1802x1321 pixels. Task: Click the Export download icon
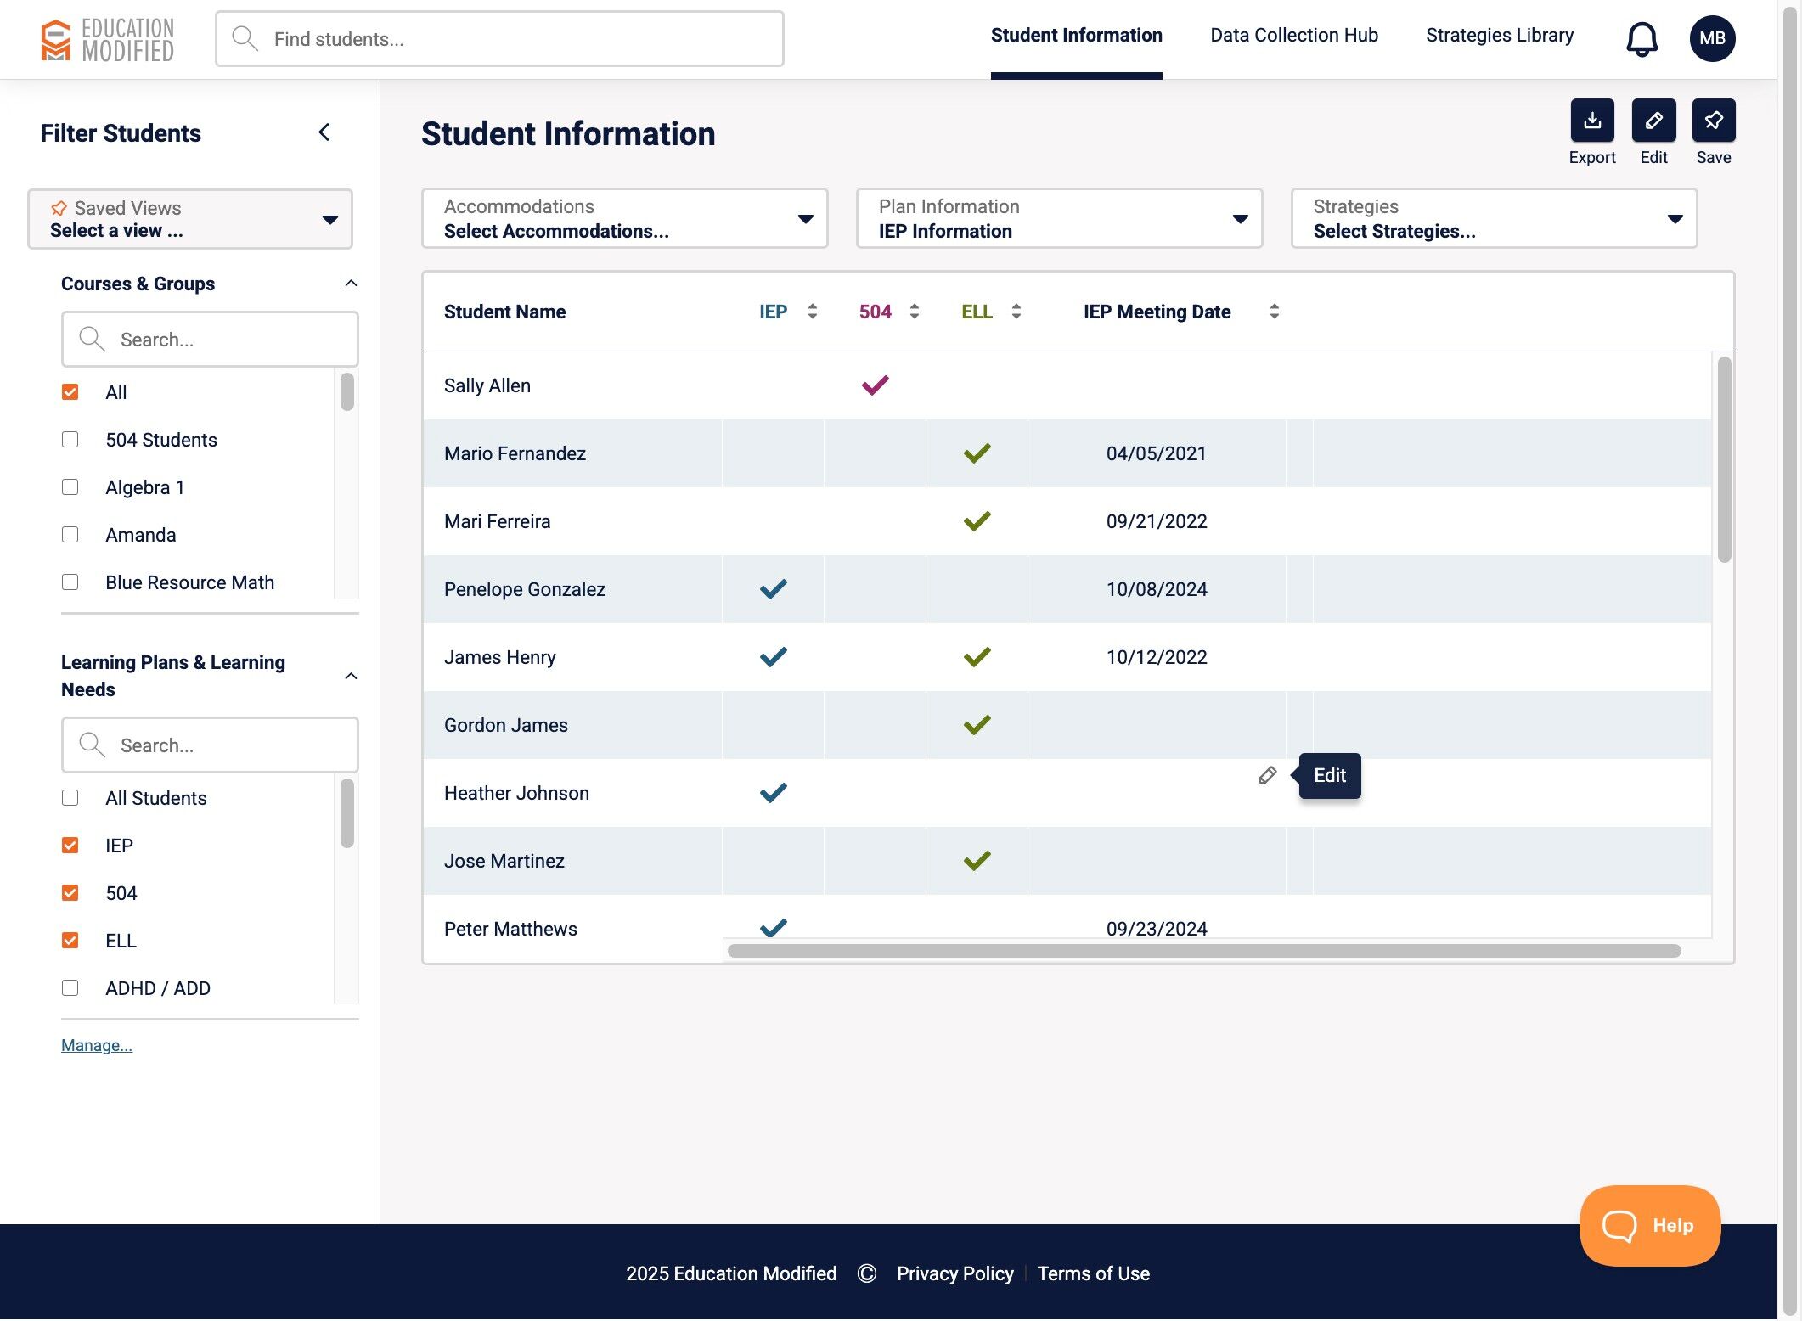click(x=1591, y=121)
